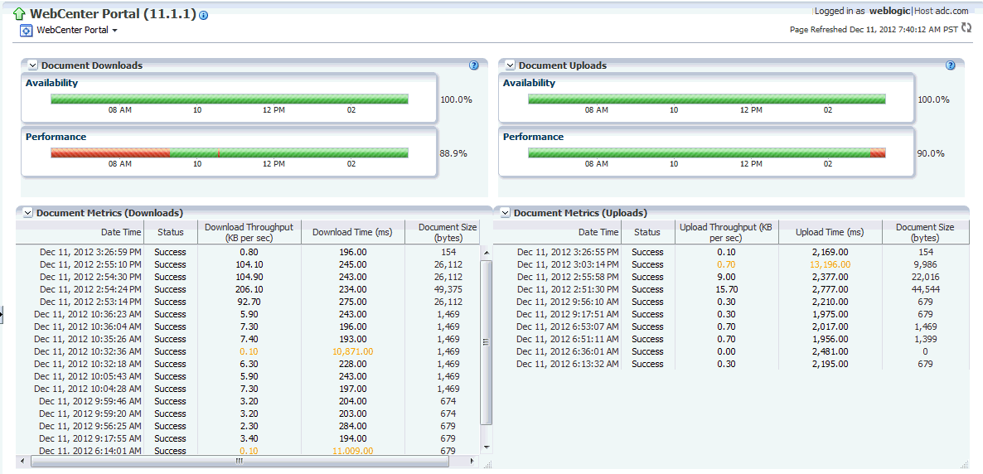Image resolution: width=983 pixels, height=474 pixels.
Task: Select upload row Dec 11, 2012 6:13:32 AM
Action: click(x=732, y=364)
